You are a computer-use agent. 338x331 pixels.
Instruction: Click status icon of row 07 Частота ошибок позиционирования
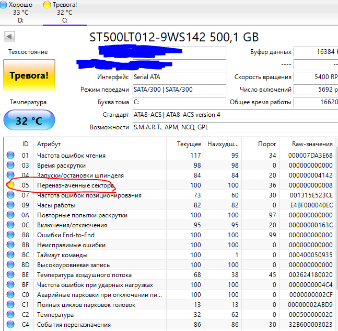click(x=10, y=195)
